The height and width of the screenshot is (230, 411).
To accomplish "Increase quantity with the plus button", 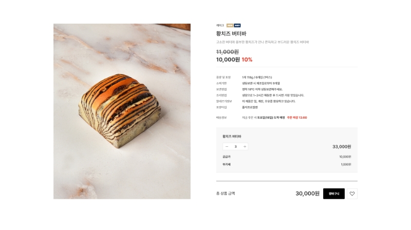I will point(245,147).
